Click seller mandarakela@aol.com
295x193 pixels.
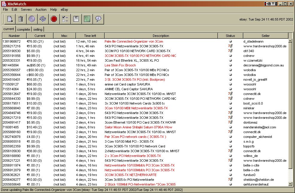(260, 127)
